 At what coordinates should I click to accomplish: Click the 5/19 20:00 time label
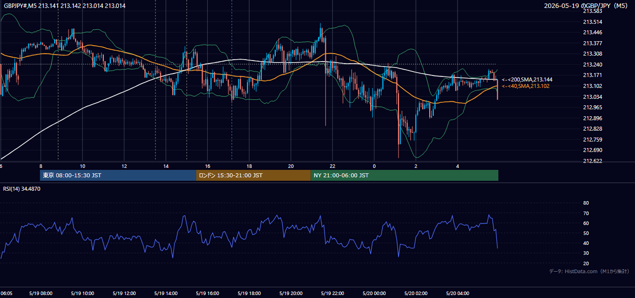[291, 294]
